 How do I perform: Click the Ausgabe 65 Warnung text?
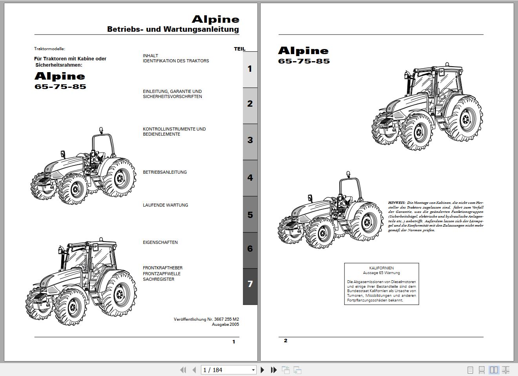pos(381,273)
